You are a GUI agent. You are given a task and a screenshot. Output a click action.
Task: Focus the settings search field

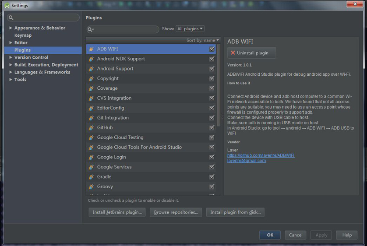43,18
